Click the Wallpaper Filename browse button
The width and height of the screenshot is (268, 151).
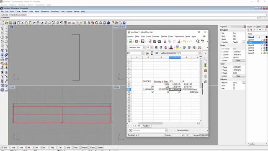click(x=244, y=83)
